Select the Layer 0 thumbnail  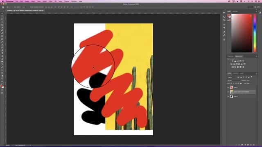click(232, 96)
